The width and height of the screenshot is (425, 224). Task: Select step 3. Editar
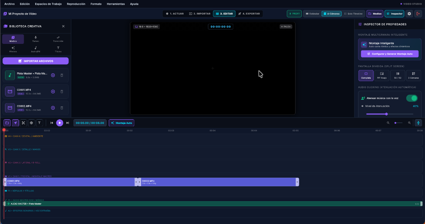[x=224, y=14]
